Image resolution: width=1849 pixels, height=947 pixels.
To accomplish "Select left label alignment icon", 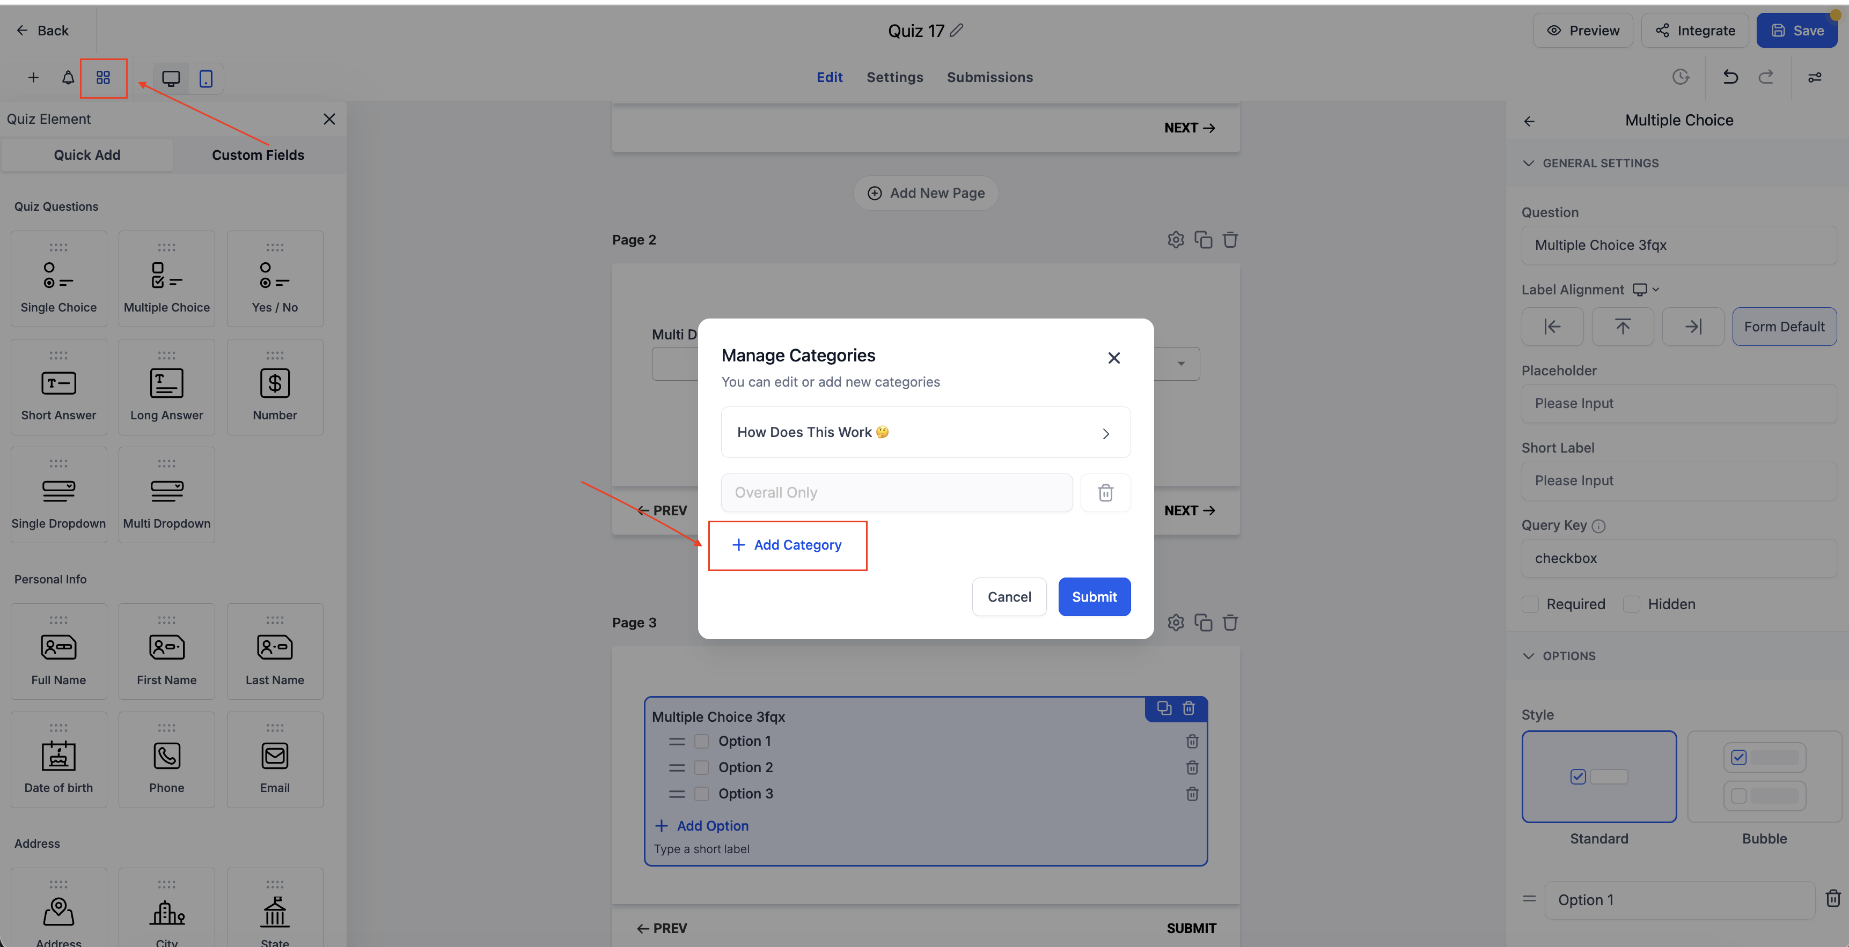I will 1552,327.
